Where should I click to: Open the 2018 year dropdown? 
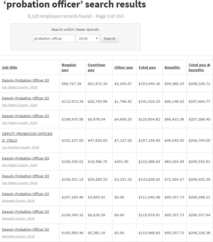click(88, 38)
